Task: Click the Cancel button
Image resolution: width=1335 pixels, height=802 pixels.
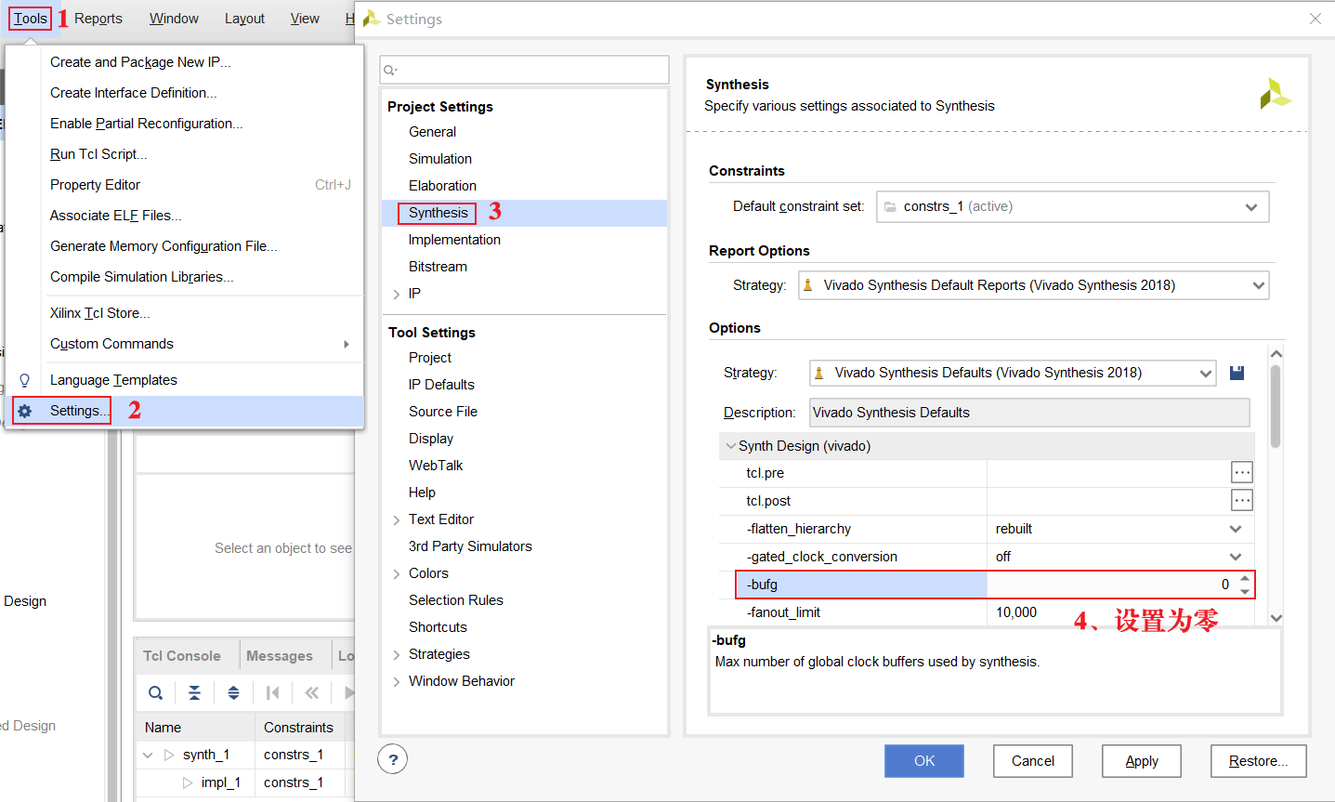Action: 1033,761
